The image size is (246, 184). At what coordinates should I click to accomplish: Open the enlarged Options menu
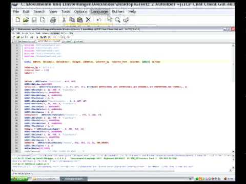click(80, 11)
